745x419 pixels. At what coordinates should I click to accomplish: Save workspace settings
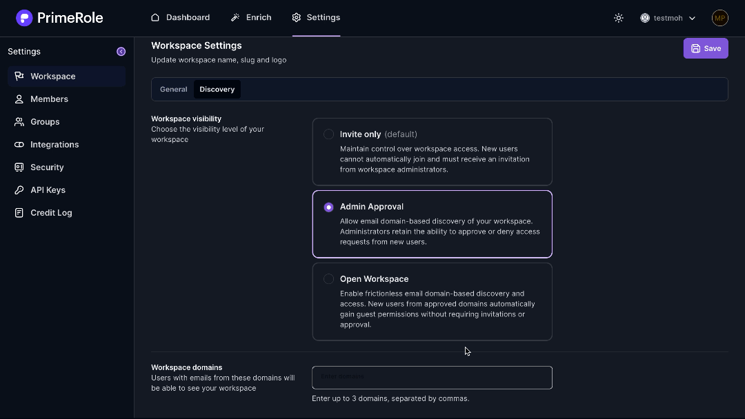[x=706, y=48]
